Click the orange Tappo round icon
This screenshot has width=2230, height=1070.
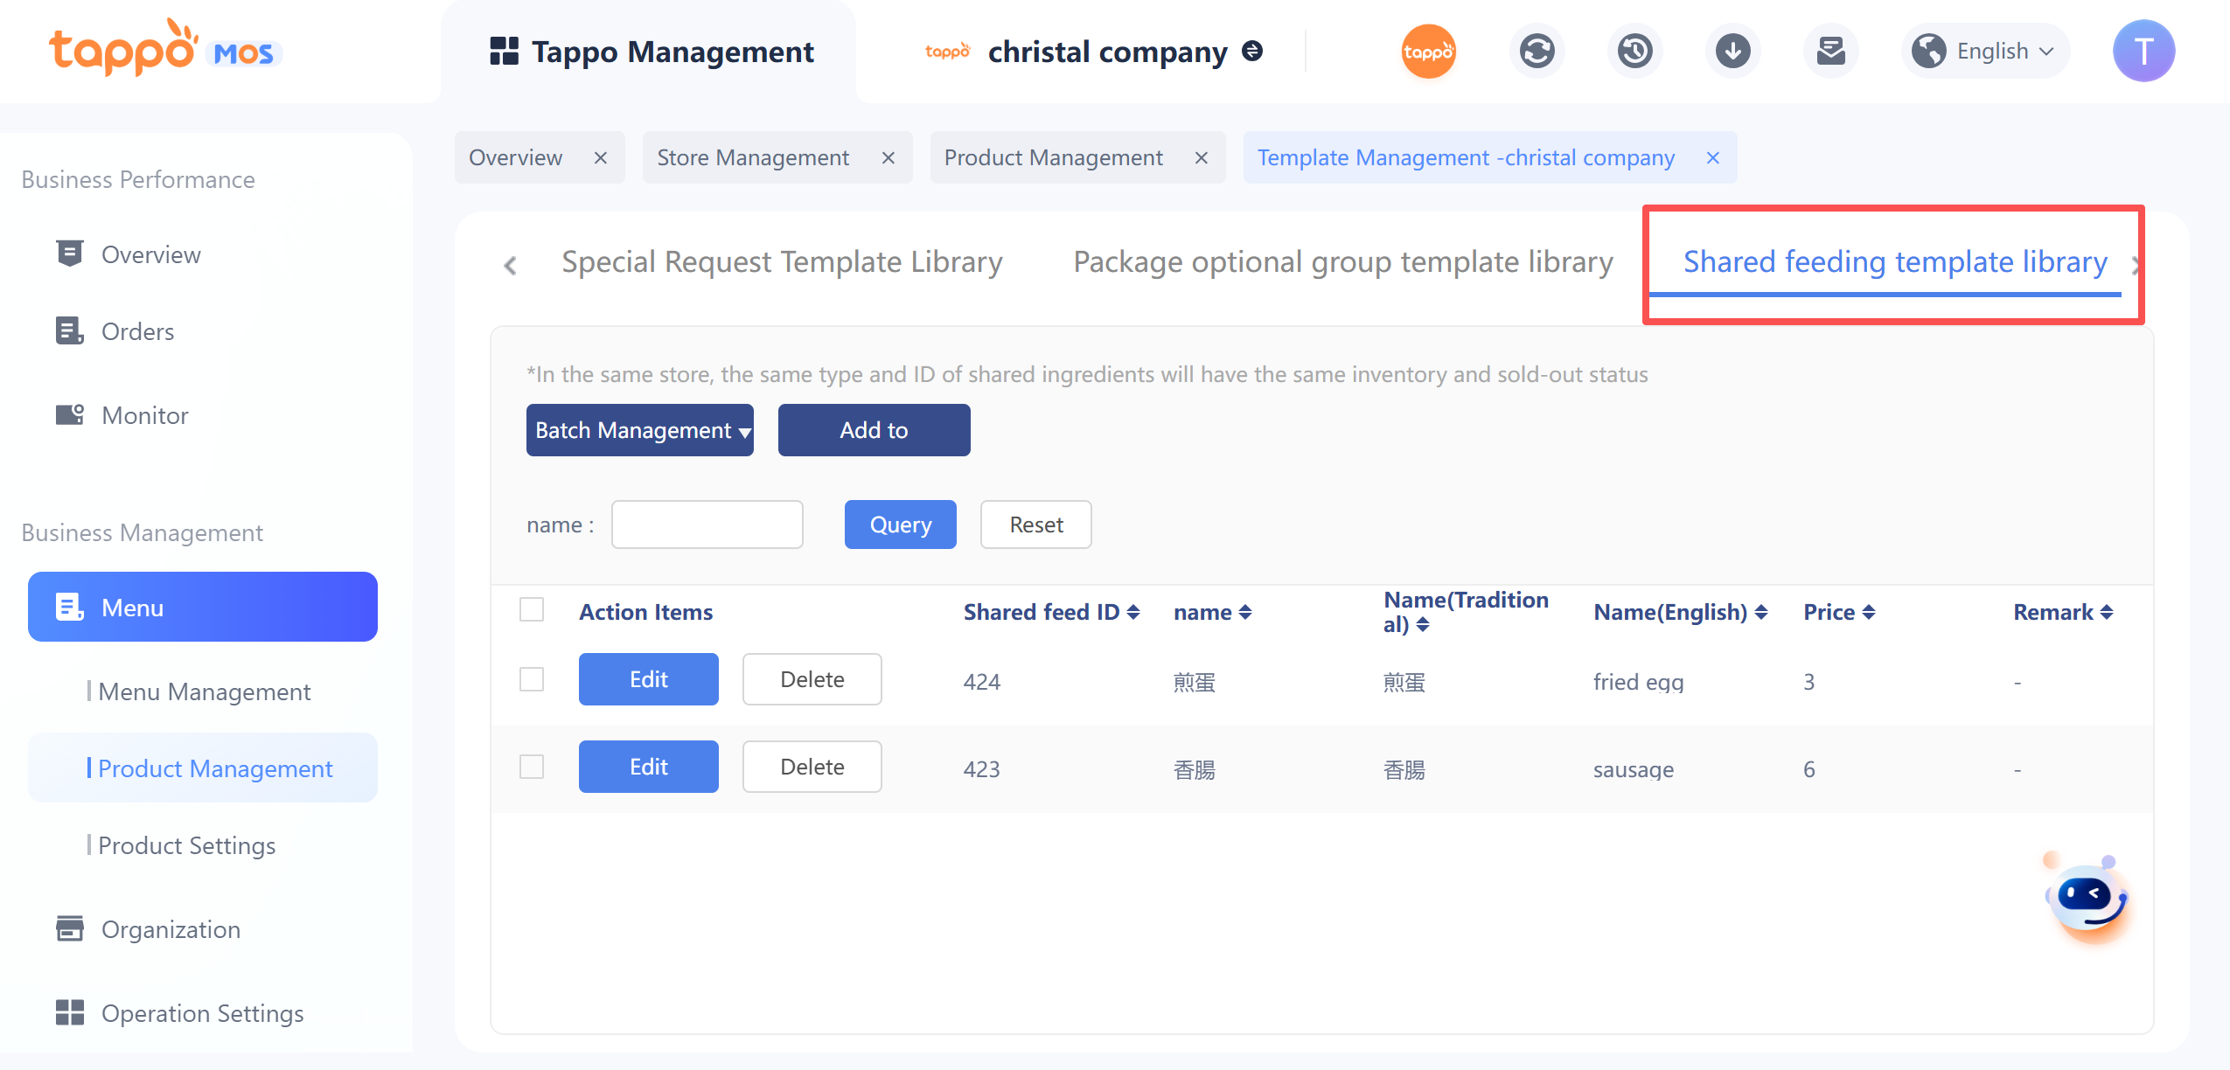click(1428, 52)
